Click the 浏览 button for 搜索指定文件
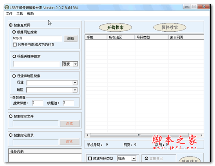The image size is (215, 166). coord(70,123)
